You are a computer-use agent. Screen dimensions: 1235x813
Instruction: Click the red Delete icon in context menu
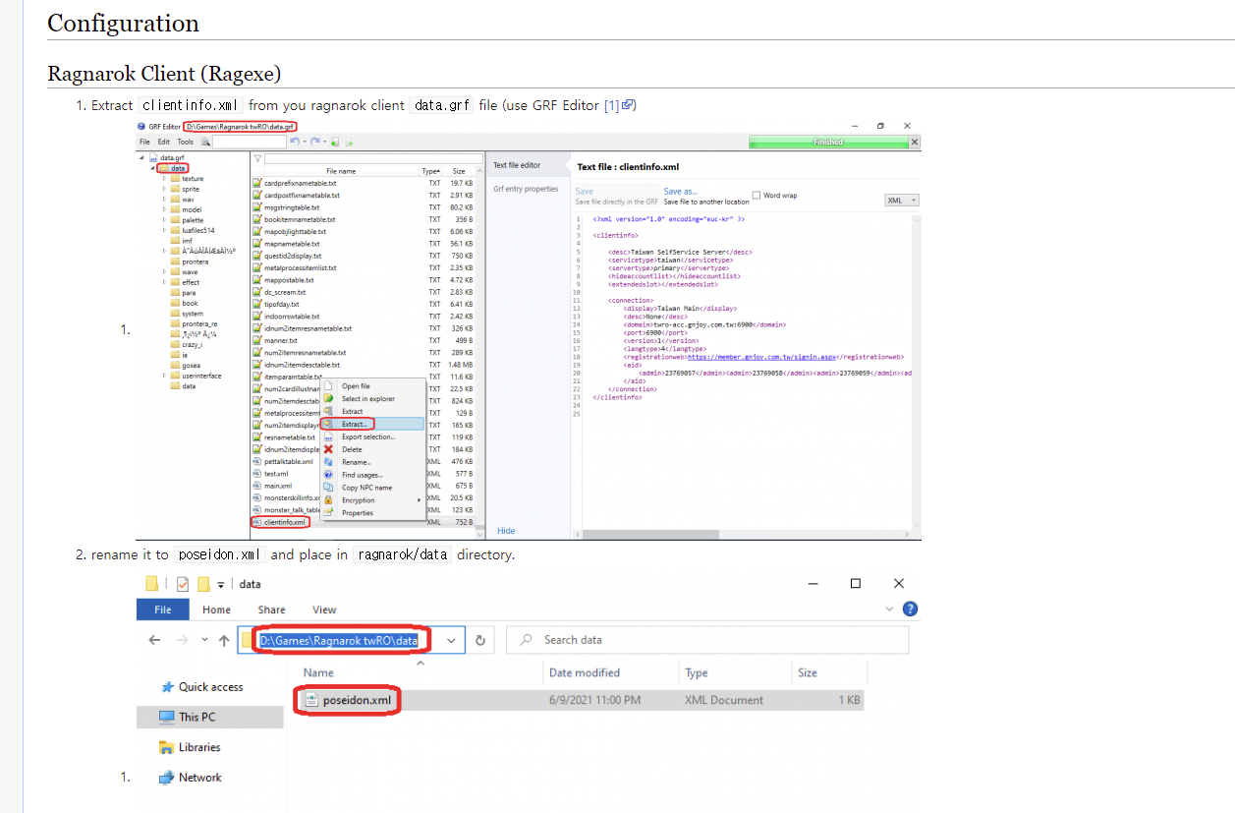(327, 449)
